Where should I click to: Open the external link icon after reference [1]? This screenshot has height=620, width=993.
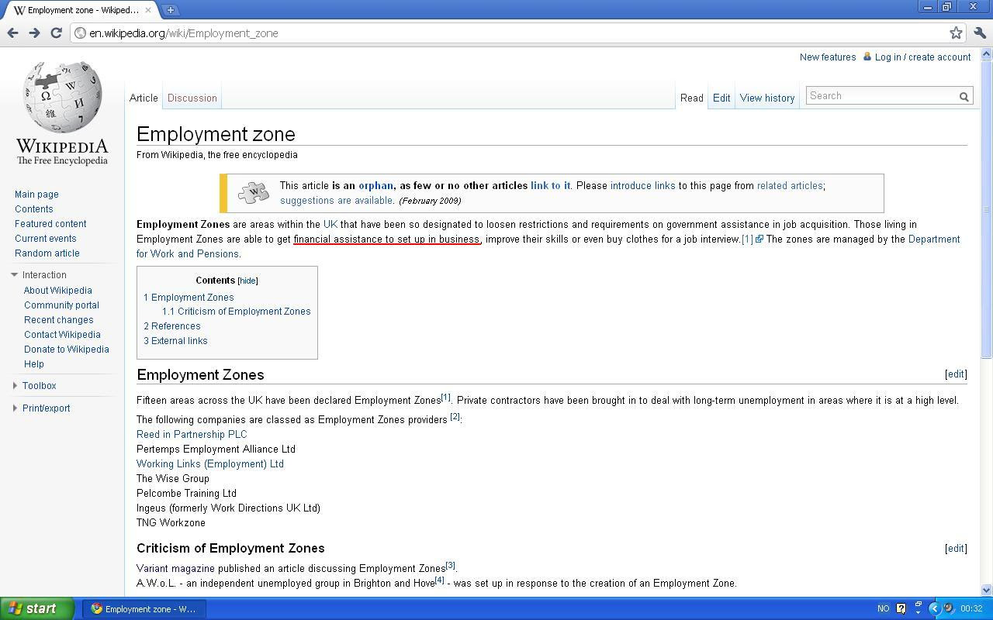[759, 239]
